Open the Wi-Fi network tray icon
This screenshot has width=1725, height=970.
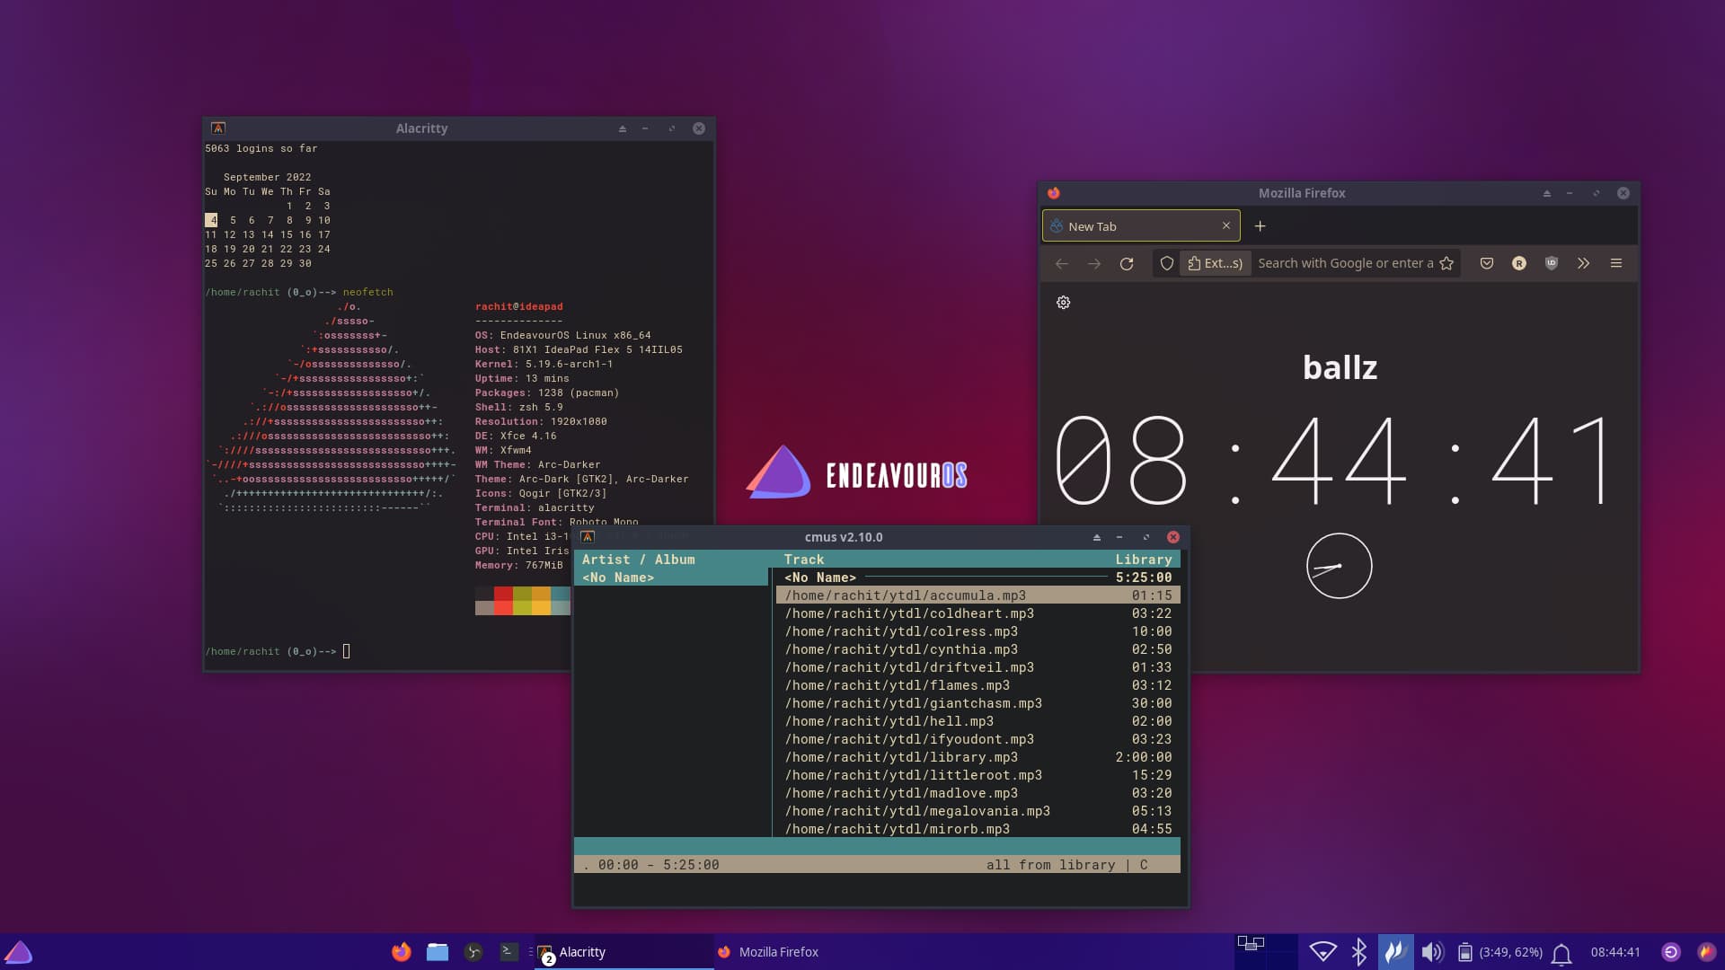coord(1322,951)
